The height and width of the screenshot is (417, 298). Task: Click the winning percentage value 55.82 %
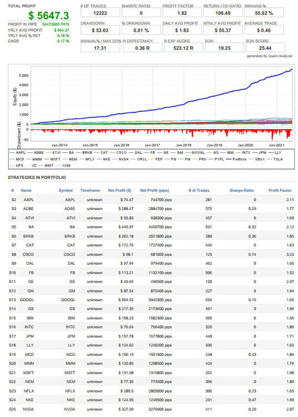pos(264,13)
